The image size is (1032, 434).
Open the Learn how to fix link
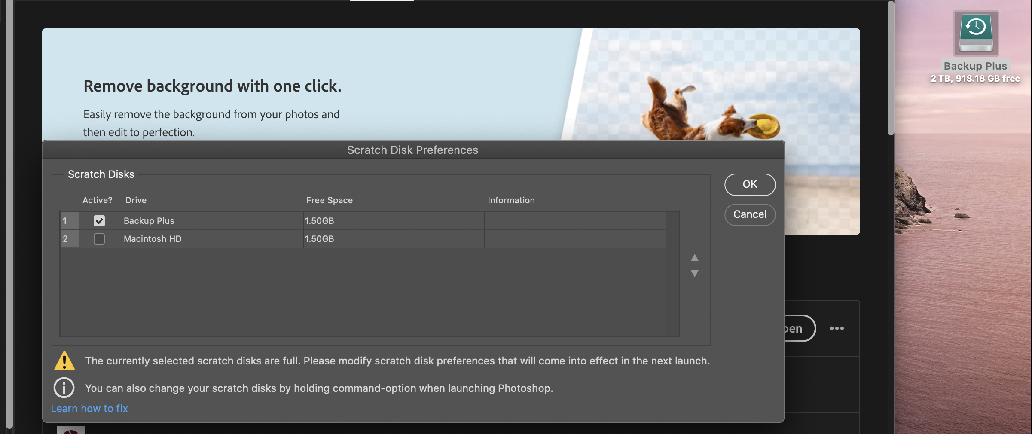click(89, 408)
